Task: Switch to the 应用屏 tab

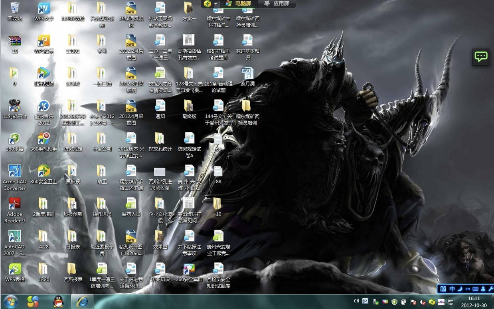Action: pos(277,4)
